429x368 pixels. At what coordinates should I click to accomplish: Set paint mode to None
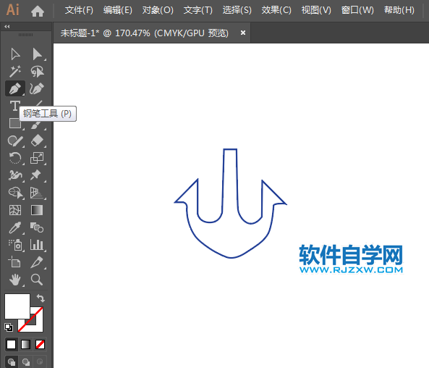click(40, 344)
